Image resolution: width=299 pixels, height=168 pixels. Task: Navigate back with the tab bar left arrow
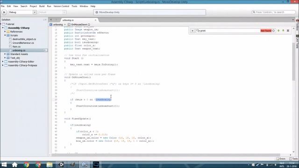click(x=51, y=20)
